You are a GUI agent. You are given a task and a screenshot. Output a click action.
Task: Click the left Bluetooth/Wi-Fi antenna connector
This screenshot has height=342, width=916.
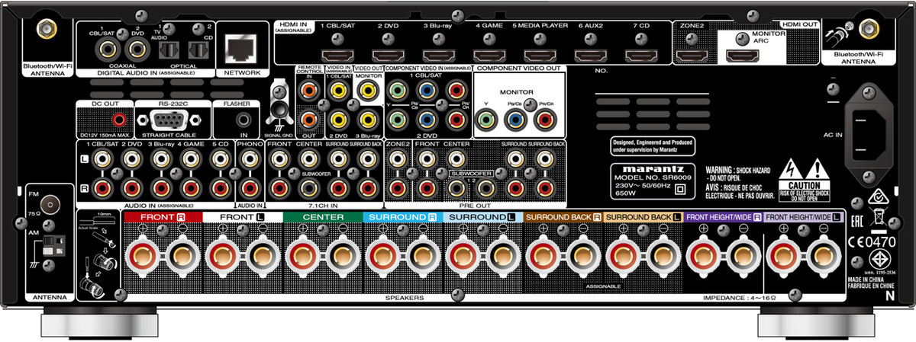click(x=47, y=28)
